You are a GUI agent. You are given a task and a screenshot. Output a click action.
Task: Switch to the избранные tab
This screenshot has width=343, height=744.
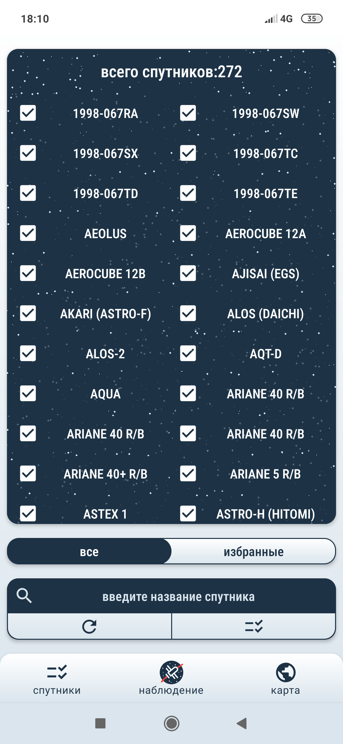(254, 551)
